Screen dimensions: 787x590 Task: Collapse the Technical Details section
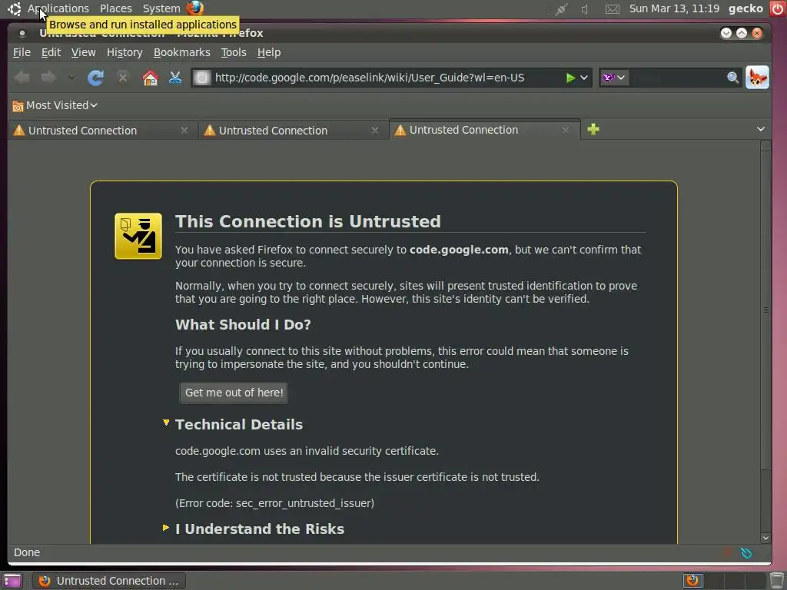(x=166, y=423)
